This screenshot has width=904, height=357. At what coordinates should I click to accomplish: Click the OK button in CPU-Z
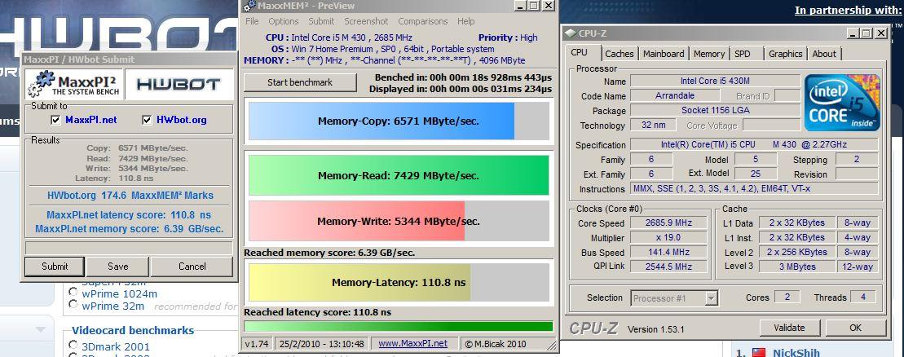pyautogui.click(x=856, y=328)
